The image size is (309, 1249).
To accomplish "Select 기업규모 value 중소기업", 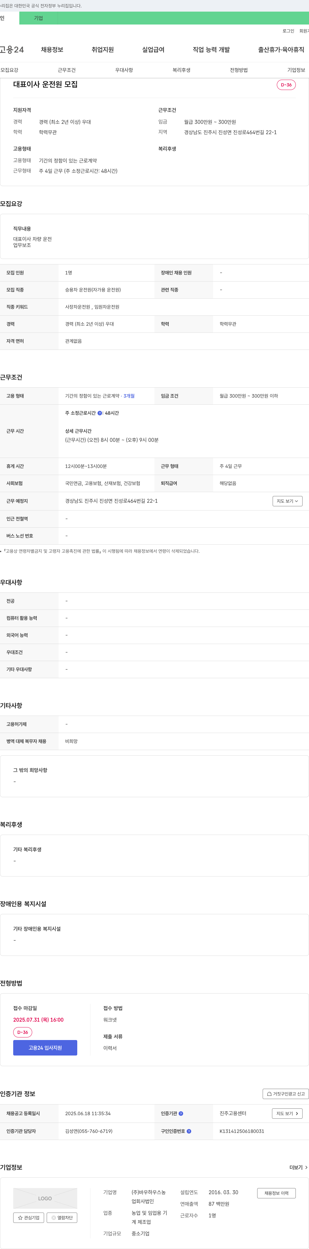I will point(140,1234).
